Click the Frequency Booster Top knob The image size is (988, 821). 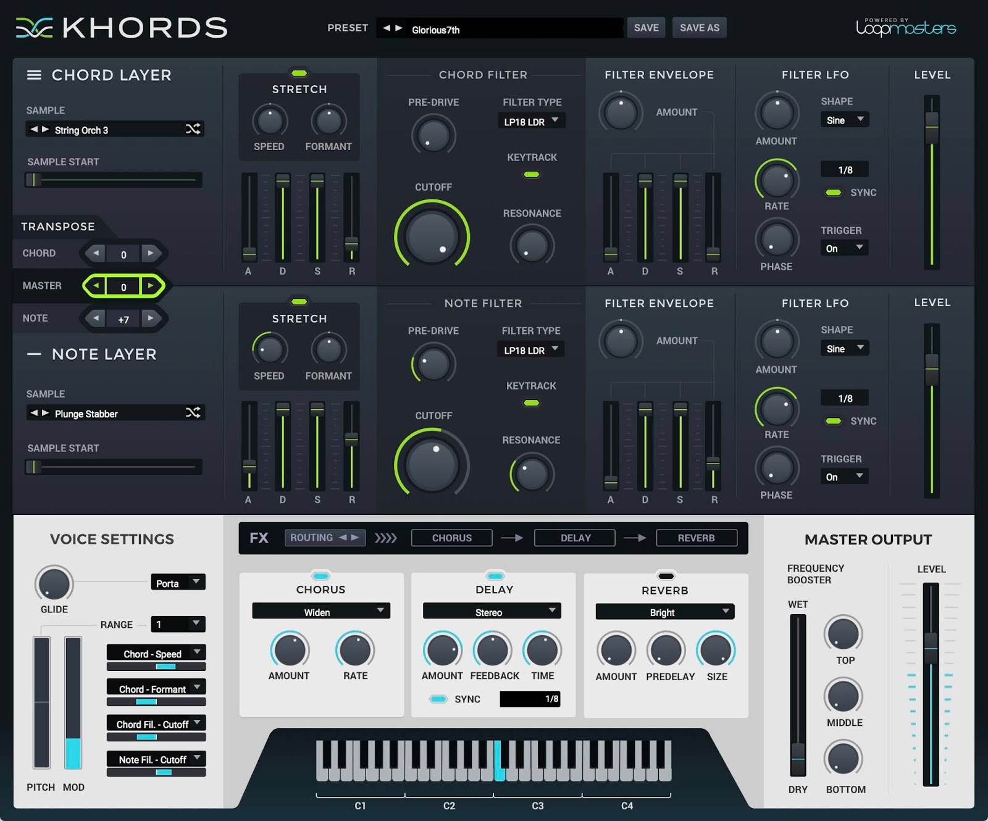coord(843,634)
